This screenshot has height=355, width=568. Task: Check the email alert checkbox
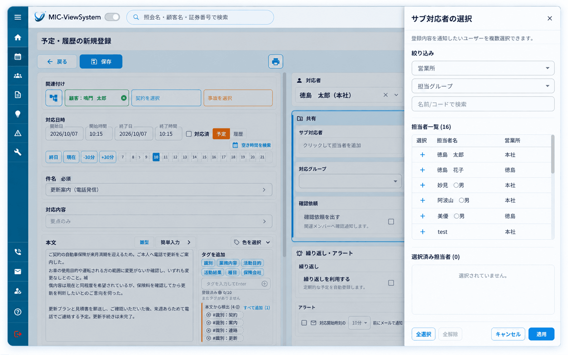point(304,323)
